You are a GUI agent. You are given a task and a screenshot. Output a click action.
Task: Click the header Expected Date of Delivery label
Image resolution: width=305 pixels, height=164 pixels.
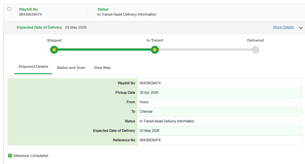[x=39, y=27]
